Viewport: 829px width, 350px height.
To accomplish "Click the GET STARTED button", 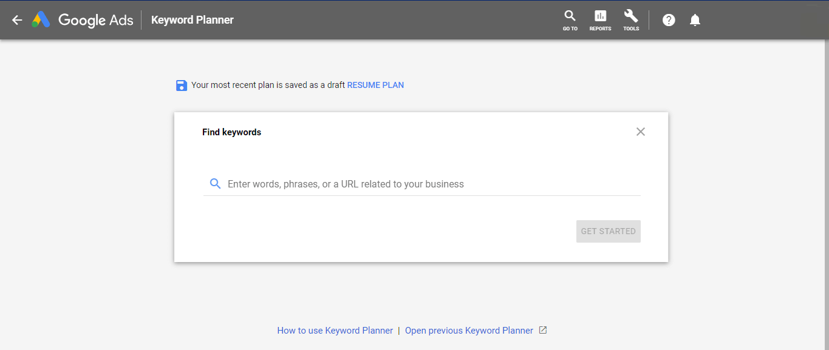I will click(x=609, y=231).
